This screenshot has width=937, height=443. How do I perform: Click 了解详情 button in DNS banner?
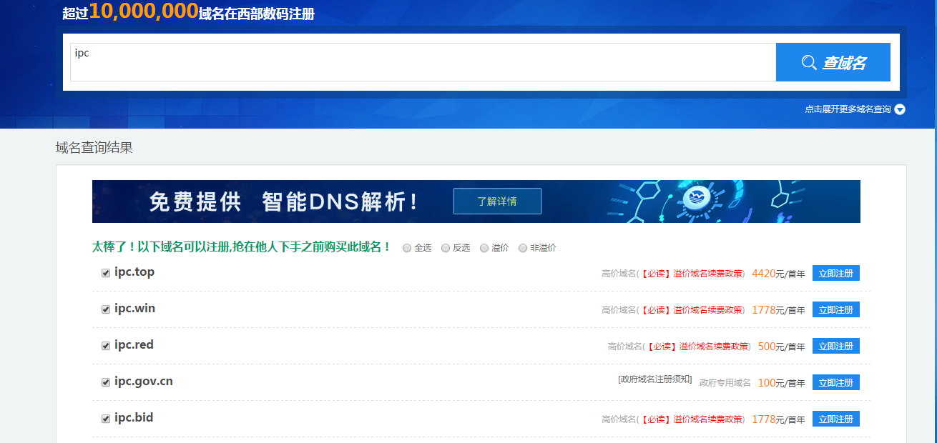pyautogui.click(x=497, y=201)
